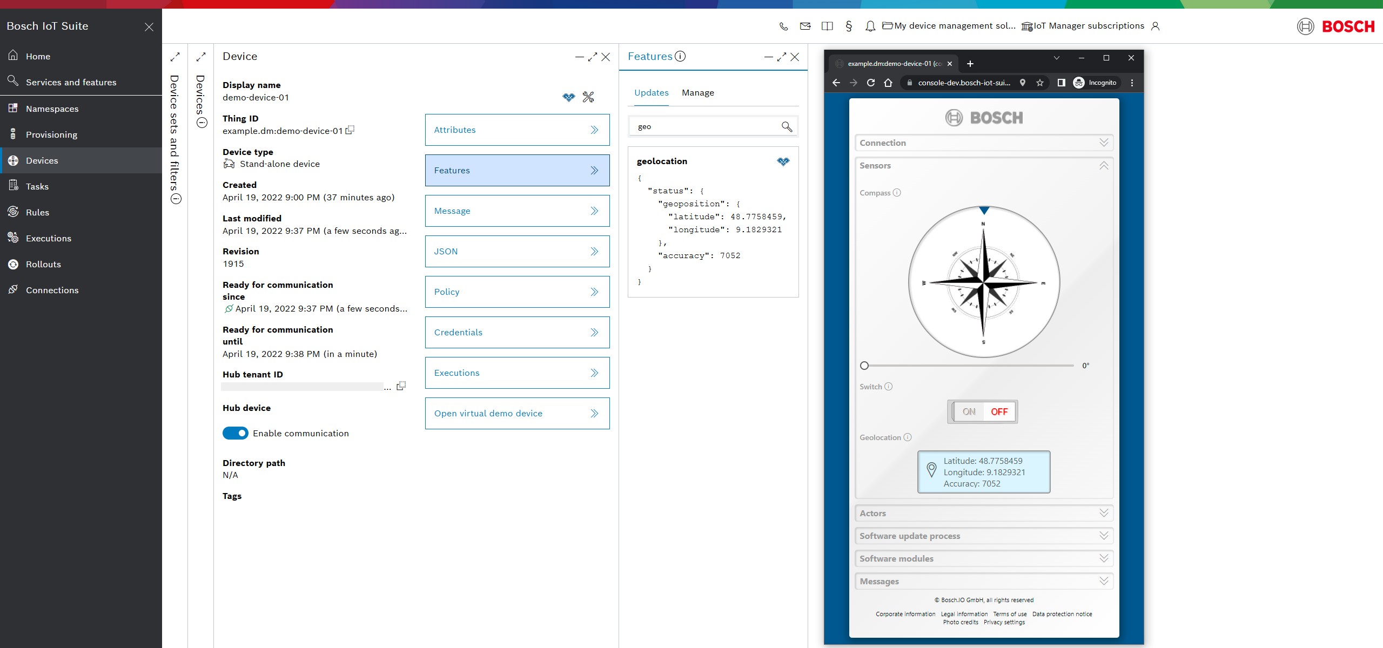Drag the compass bearing slider to adjust
Image resolution: width=1383 pixels, height=648 pixels.
click(x=864, y=364)
